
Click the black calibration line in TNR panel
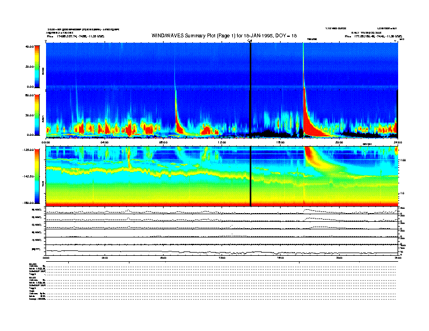250,176
